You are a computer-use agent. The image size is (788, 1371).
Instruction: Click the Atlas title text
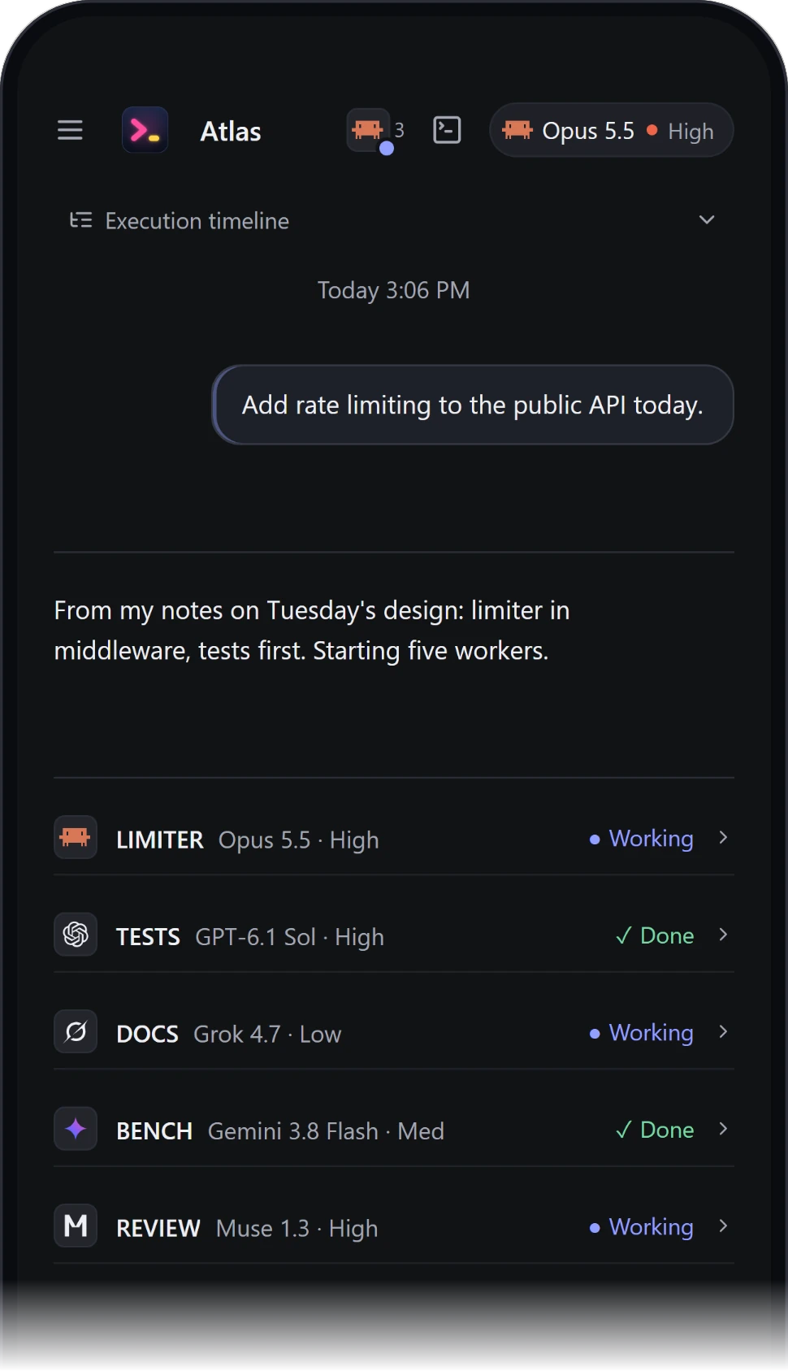pyautogui.click(x=231, y=131)
